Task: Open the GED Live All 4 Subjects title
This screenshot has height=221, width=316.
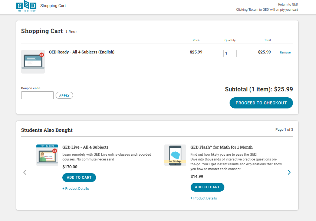Action: coord(85,147)
